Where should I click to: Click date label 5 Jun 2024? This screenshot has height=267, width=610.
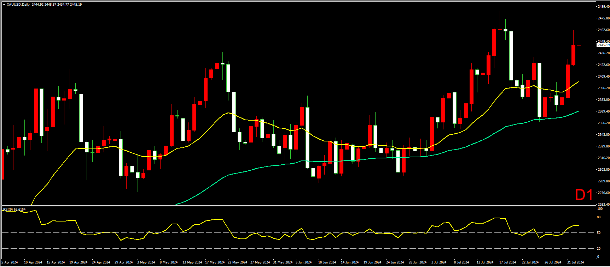(303, 262)
